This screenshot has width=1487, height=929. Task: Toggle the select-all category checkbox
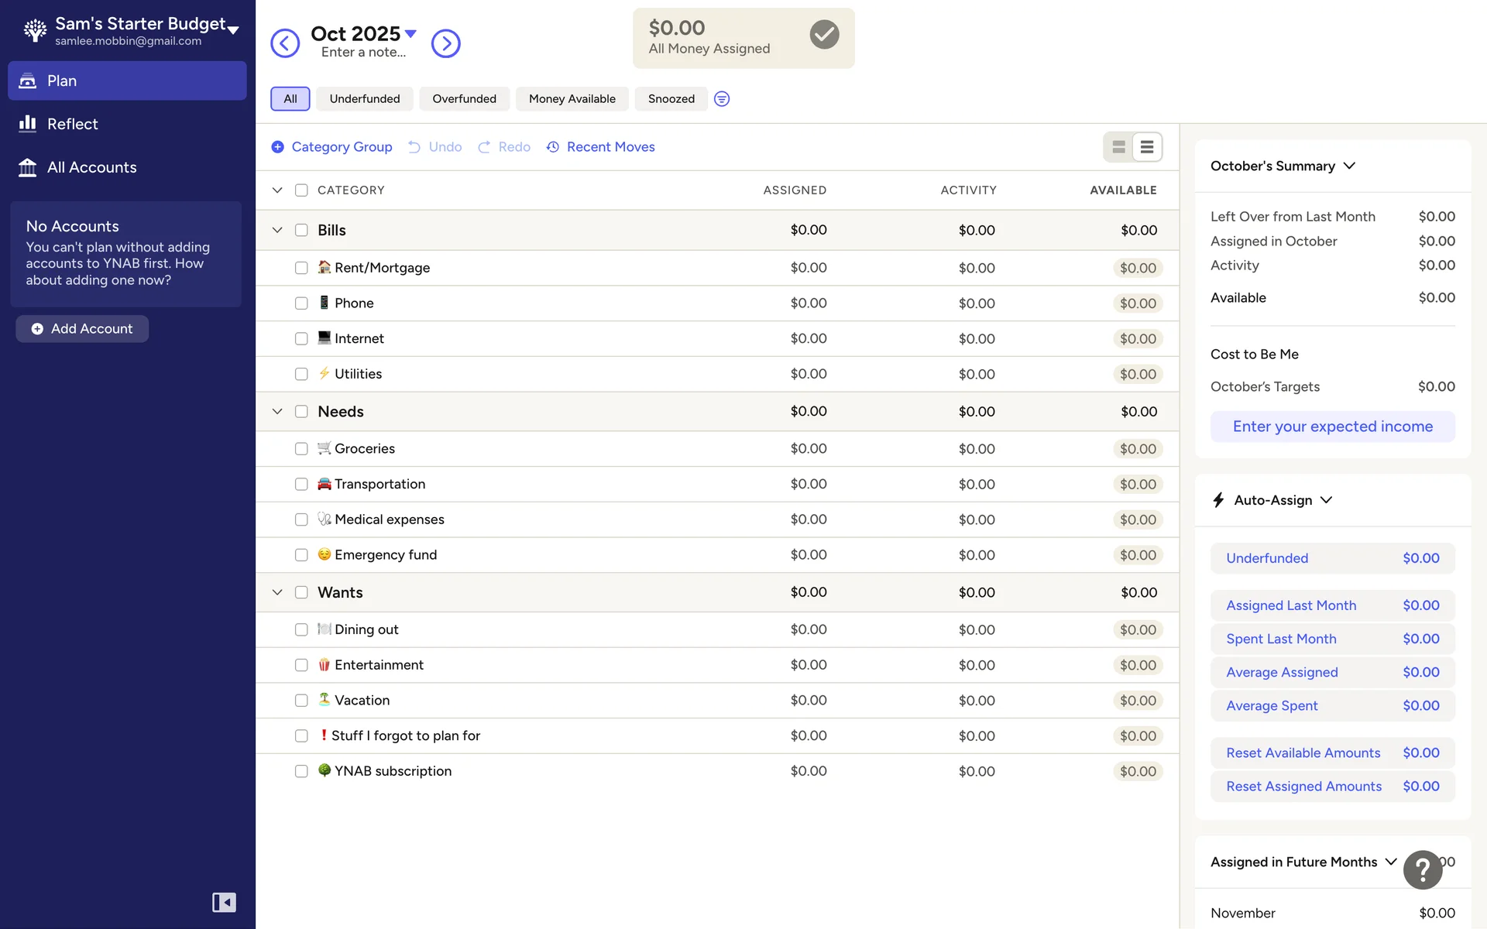[x=301, y=190]
